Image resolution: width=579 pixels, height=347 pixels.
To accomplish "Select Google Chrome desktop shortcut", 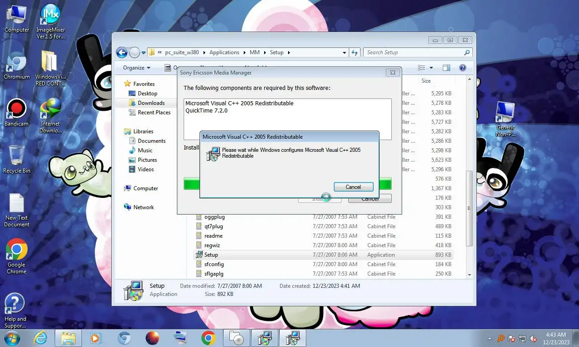I will click(x=17, y=257).
